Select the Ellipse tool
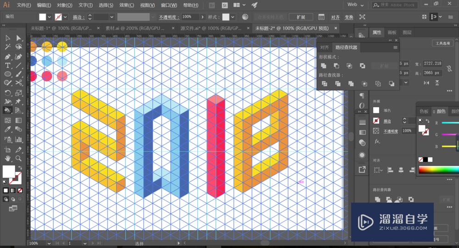Image resolution: width=459 pixels, height=248 pixels. point(8,74)
